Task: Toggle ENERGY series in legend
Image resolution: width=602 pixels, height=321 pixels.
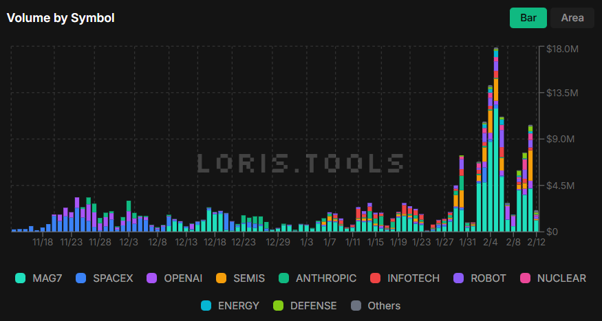Action: click(230, 306)
